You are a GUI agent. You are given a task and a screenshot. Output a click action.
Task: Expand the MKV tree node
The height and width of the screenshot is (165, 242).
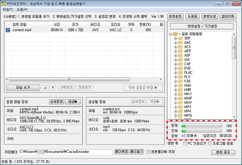point(176,94)
